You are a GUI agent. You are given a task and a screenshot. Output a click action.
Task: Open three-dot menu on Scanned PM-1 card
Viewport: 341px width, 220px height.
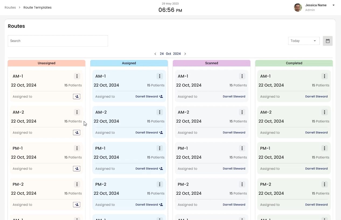tap(242, 148)
